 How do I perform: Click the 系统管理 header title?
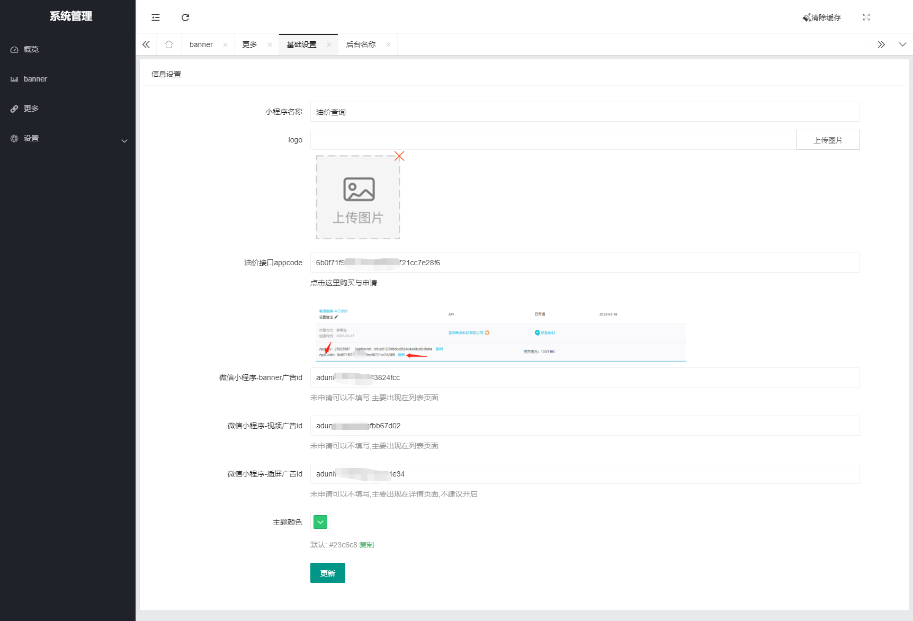click(x=71, y=16)
